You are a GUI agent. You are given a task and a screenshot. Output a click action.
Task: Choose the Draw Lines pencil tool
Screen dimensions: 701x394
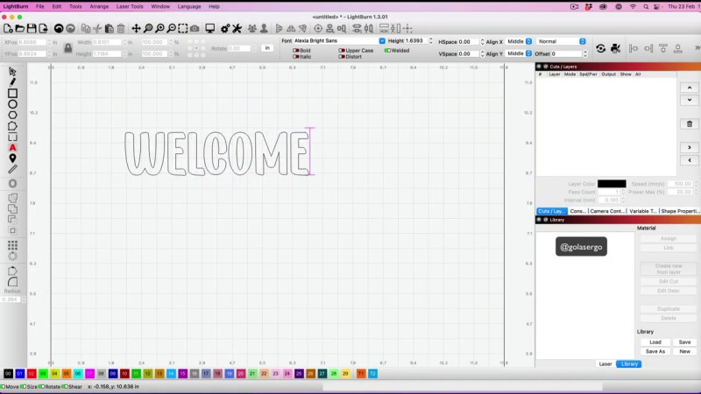[12, 81]
